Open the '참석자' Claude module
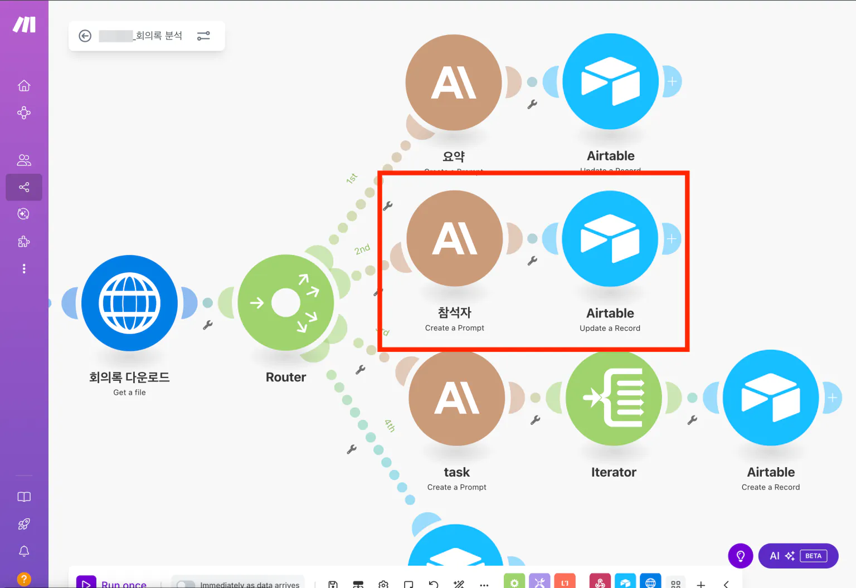856x588 pixels. [x=455, y=238]
